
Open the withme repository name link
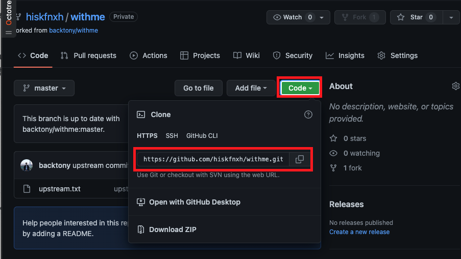point(88,17)
